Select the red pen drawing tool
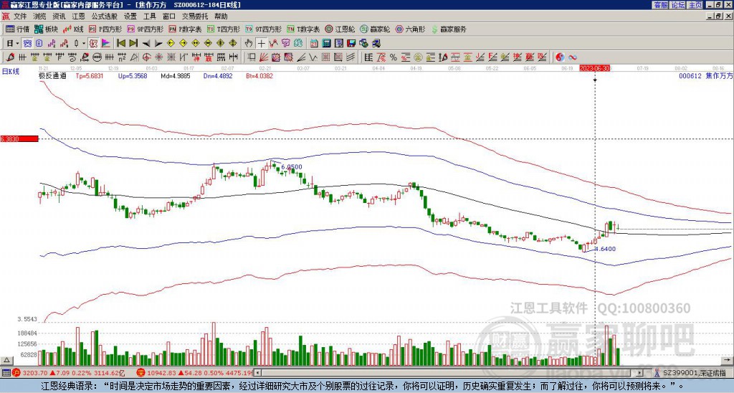The height and width of the screenshot is (393, 734). pyautogui.click(x=10, y=57)
